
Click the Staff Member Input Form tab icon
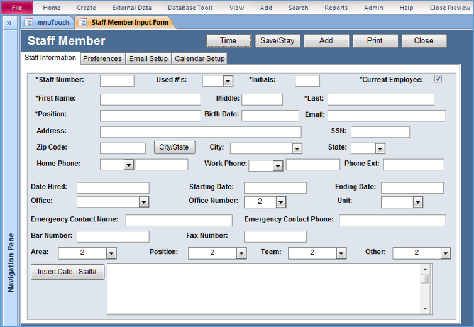82,23
